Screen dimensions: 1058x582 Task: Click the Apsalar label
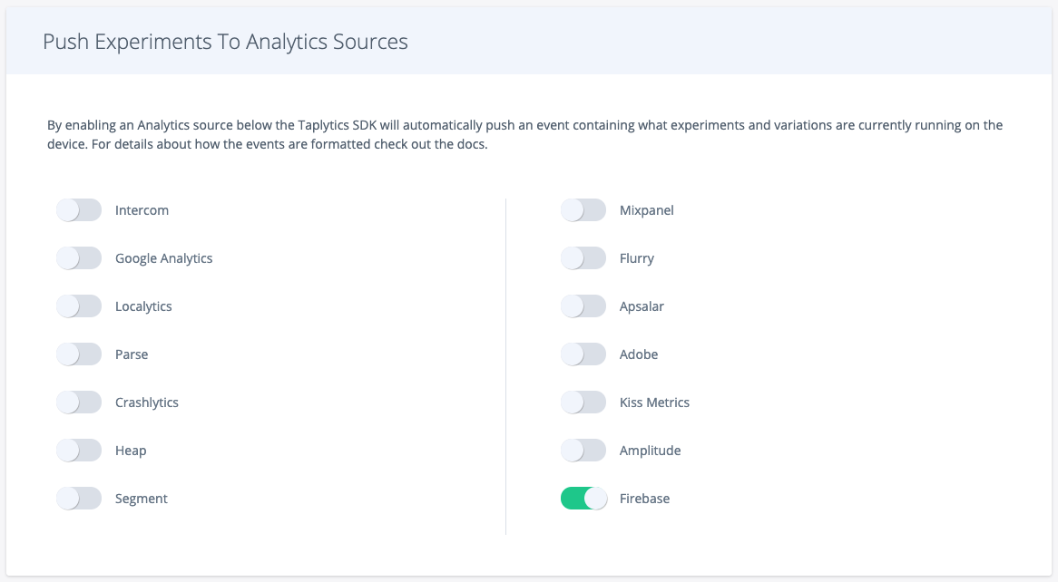[x=642, y=306]
